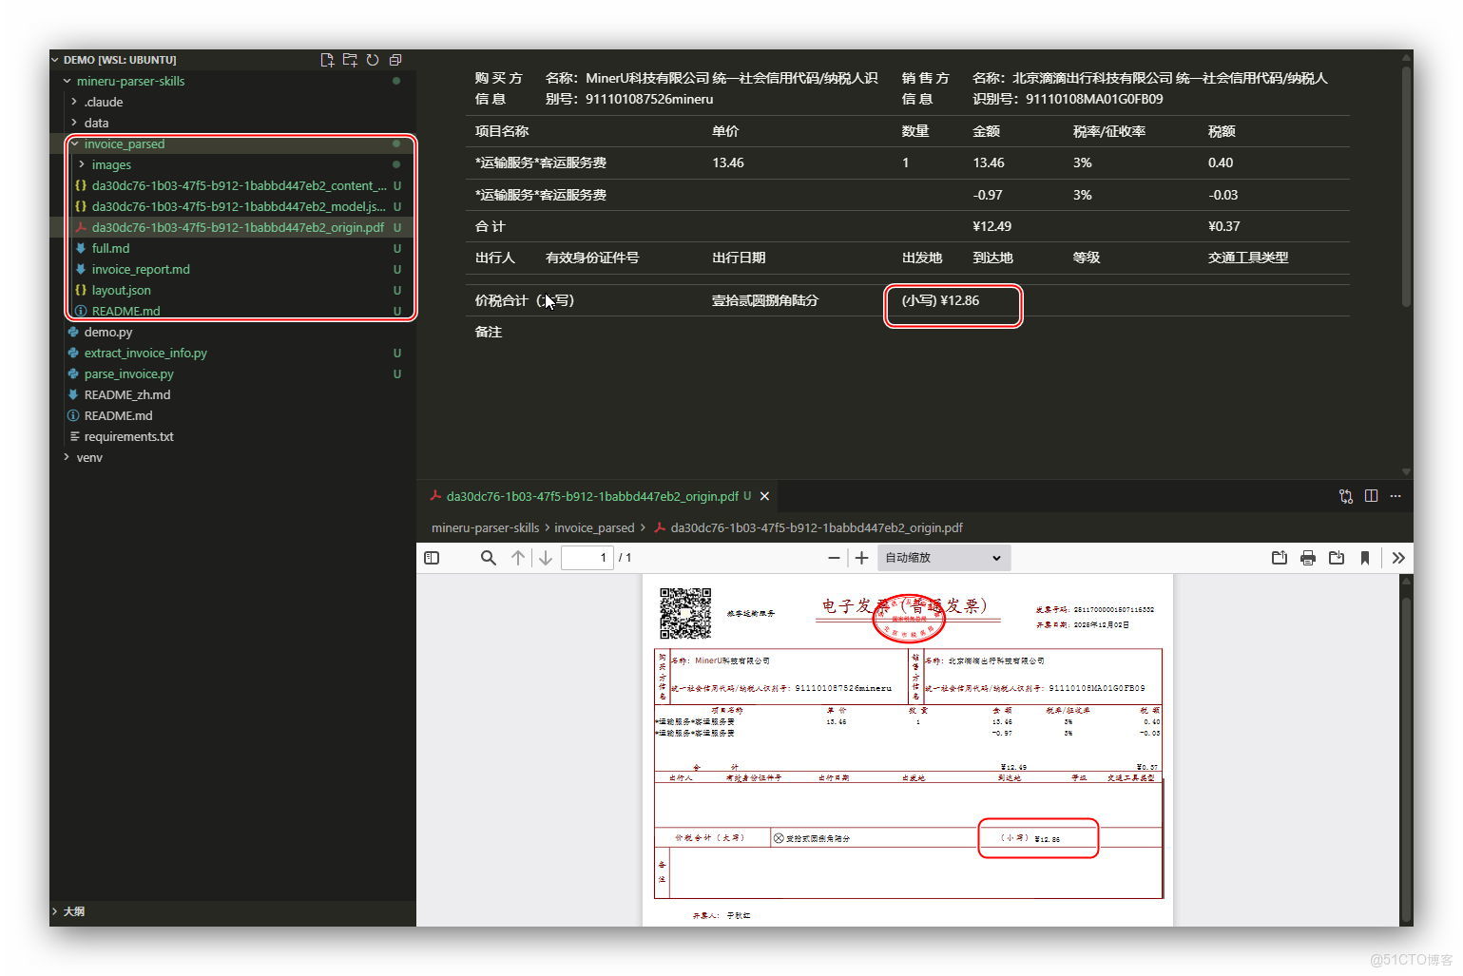Image resolution: width=1463 pixels, height=976 pixels.
Task: Open the 自动缩放 zoom dropdown
Action: click(942, 558)
